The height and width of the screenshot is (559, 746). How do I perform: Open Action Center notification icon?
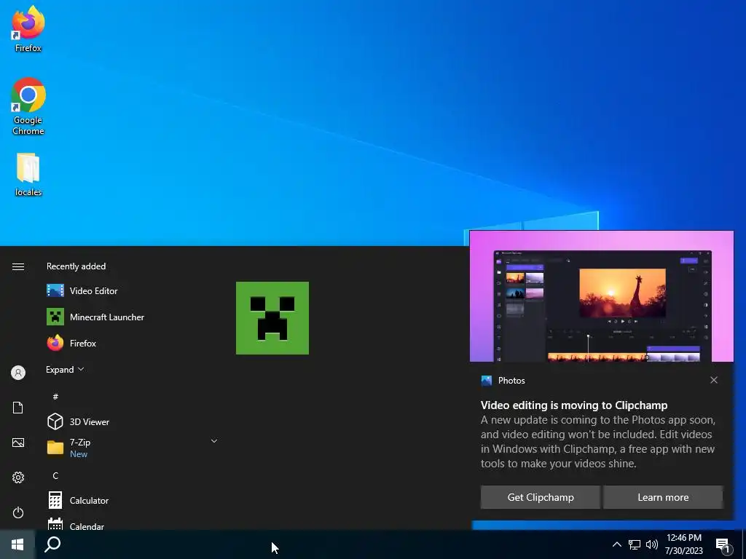click(x=723, y=546)
